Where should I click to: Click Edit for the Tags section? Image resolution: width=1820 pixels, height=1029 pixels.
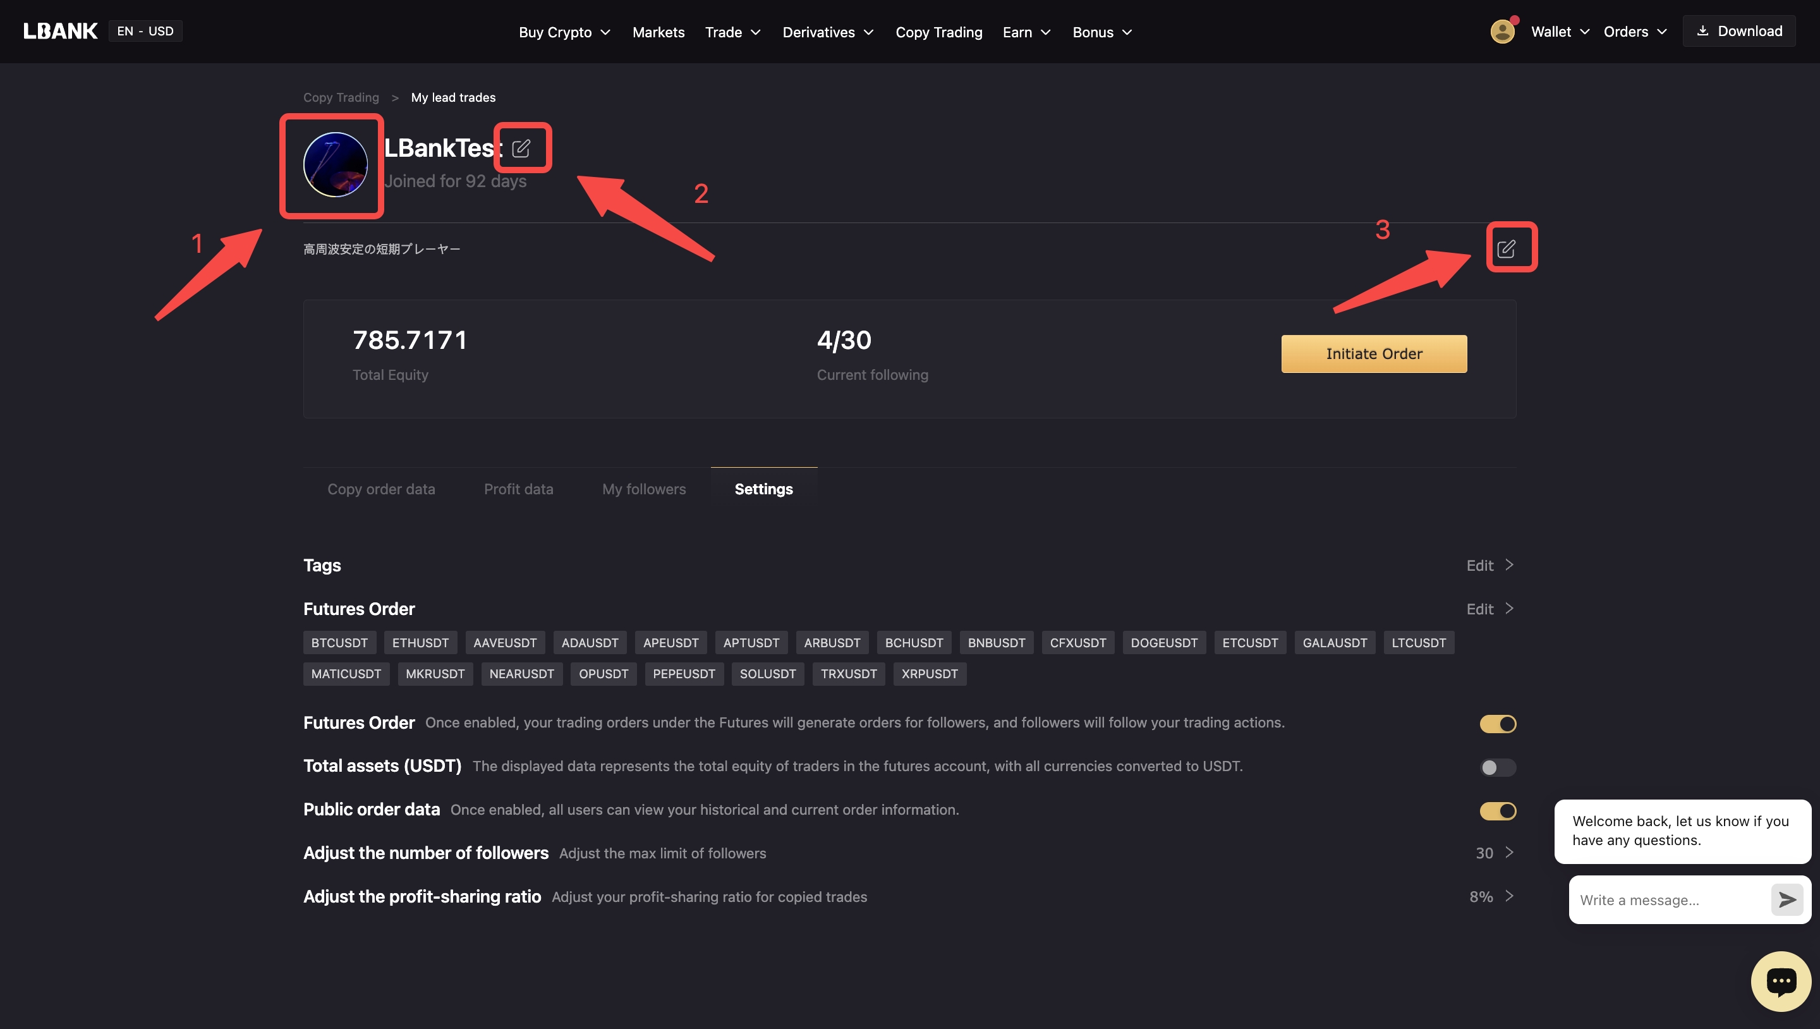[1489, 566]
